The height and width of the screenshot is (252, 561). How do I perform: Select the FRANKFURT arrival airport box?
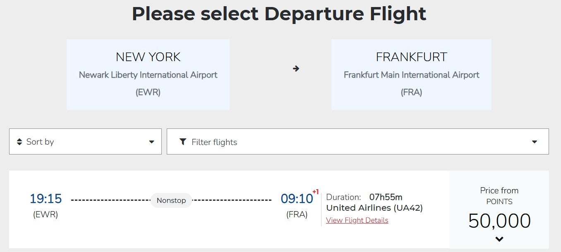(411, 74)
